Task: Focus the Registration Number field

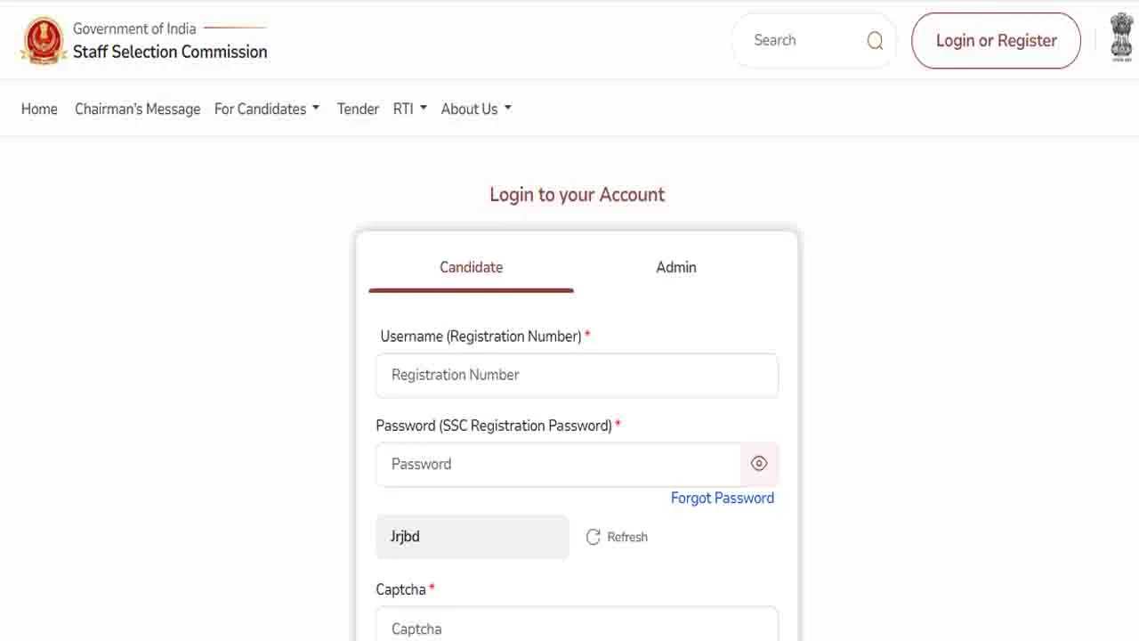Action: point(577,375)
